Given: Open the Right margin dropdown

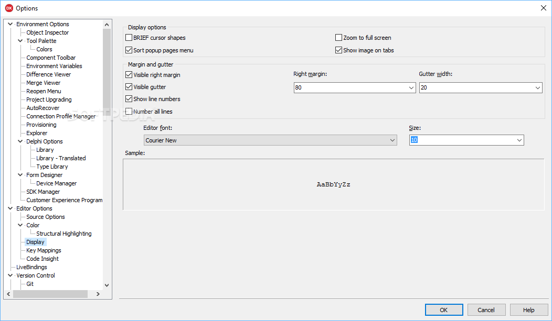Looking at the screenshot, I should pos(411,88).
